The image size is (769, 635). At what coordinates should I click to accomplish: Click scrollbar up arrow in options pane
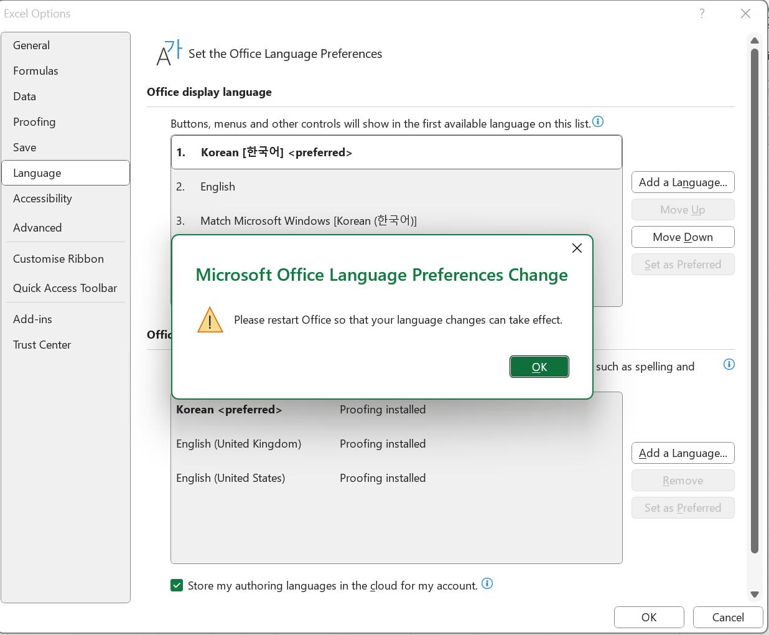pyautogui.click(x=755, y=40)
